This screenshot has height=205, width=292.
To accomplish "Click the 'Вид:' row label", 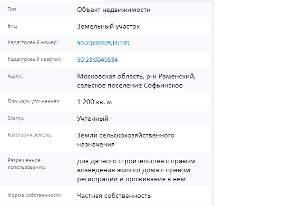I will tap(13, 26).
